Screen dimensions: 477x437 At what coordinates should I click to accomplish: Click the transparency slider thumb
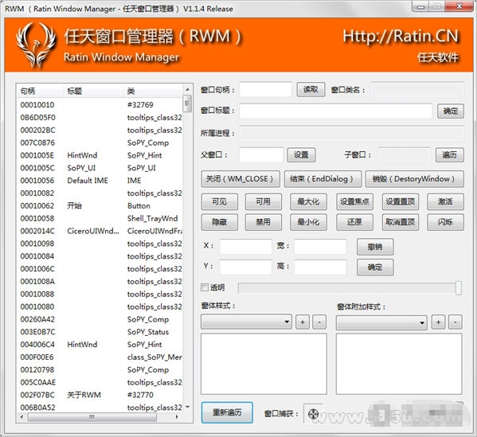click(459, 287)
